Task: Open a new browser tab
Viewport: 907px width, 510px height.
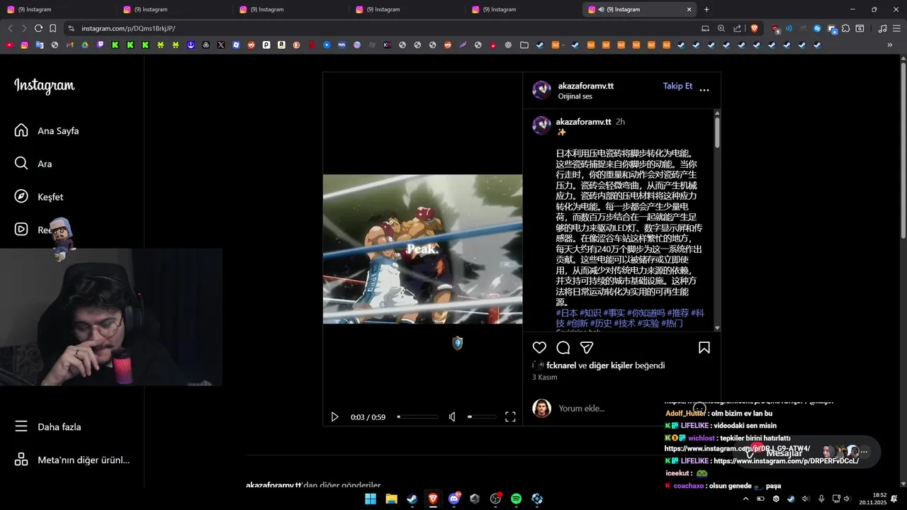Action: [x=706, y=9]
